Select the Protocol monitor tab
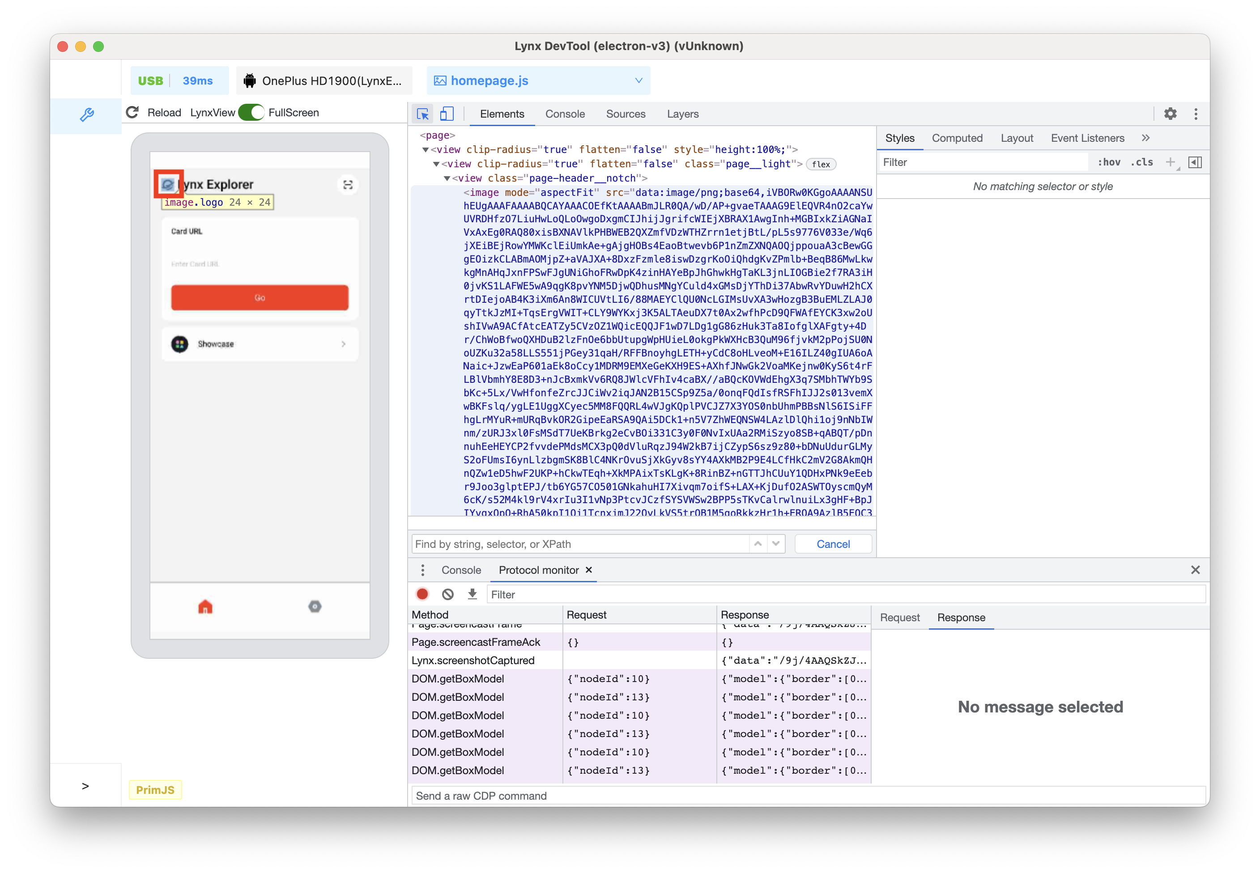 point(538,571)
